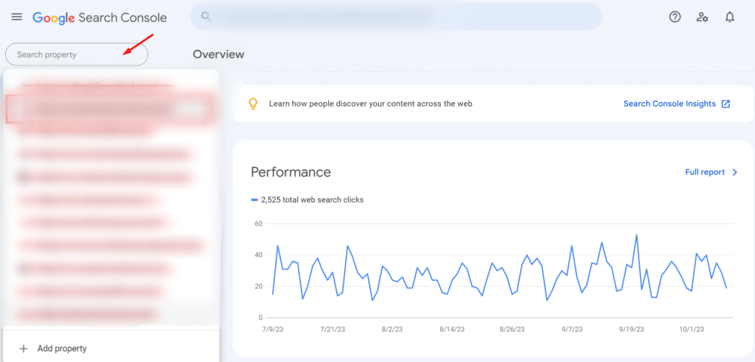Click the 10/1/23 date label on chart axis
The image size is (755, 362).
(692, 330)
